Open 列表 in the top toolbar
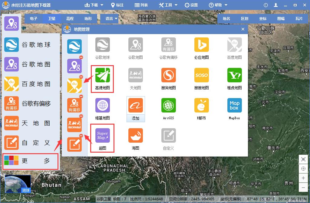Image resolution: width=310 pixels, height=203 pixels. 141,5
